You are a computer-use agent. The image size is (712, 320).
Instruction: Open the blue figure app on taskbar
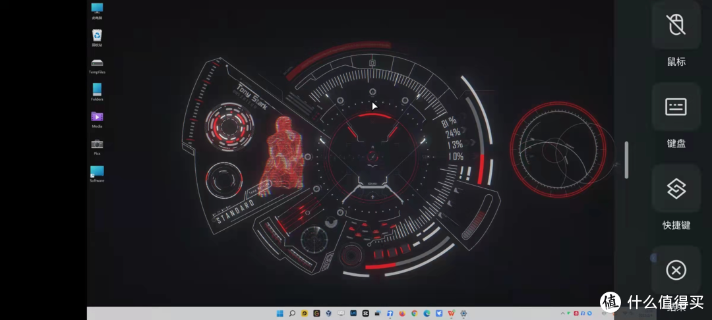[390, 313]
